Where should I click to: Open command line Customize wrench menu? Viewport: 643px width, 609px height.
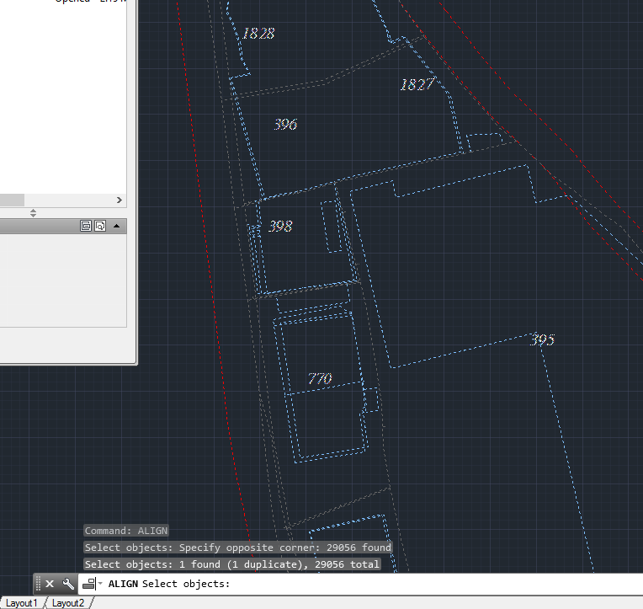(68, 584)
